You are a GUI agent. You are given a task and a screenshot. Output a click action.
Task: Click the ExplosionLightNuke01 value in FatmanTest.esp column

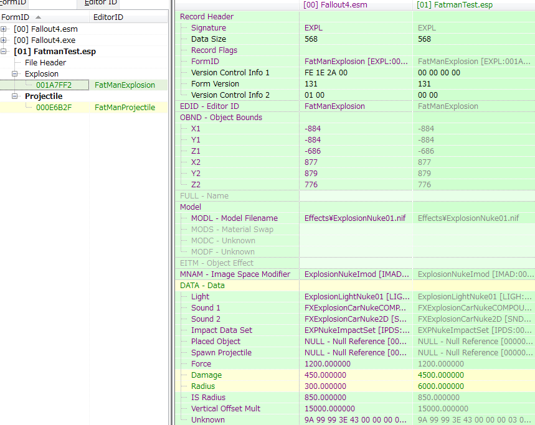coord(474,297)
